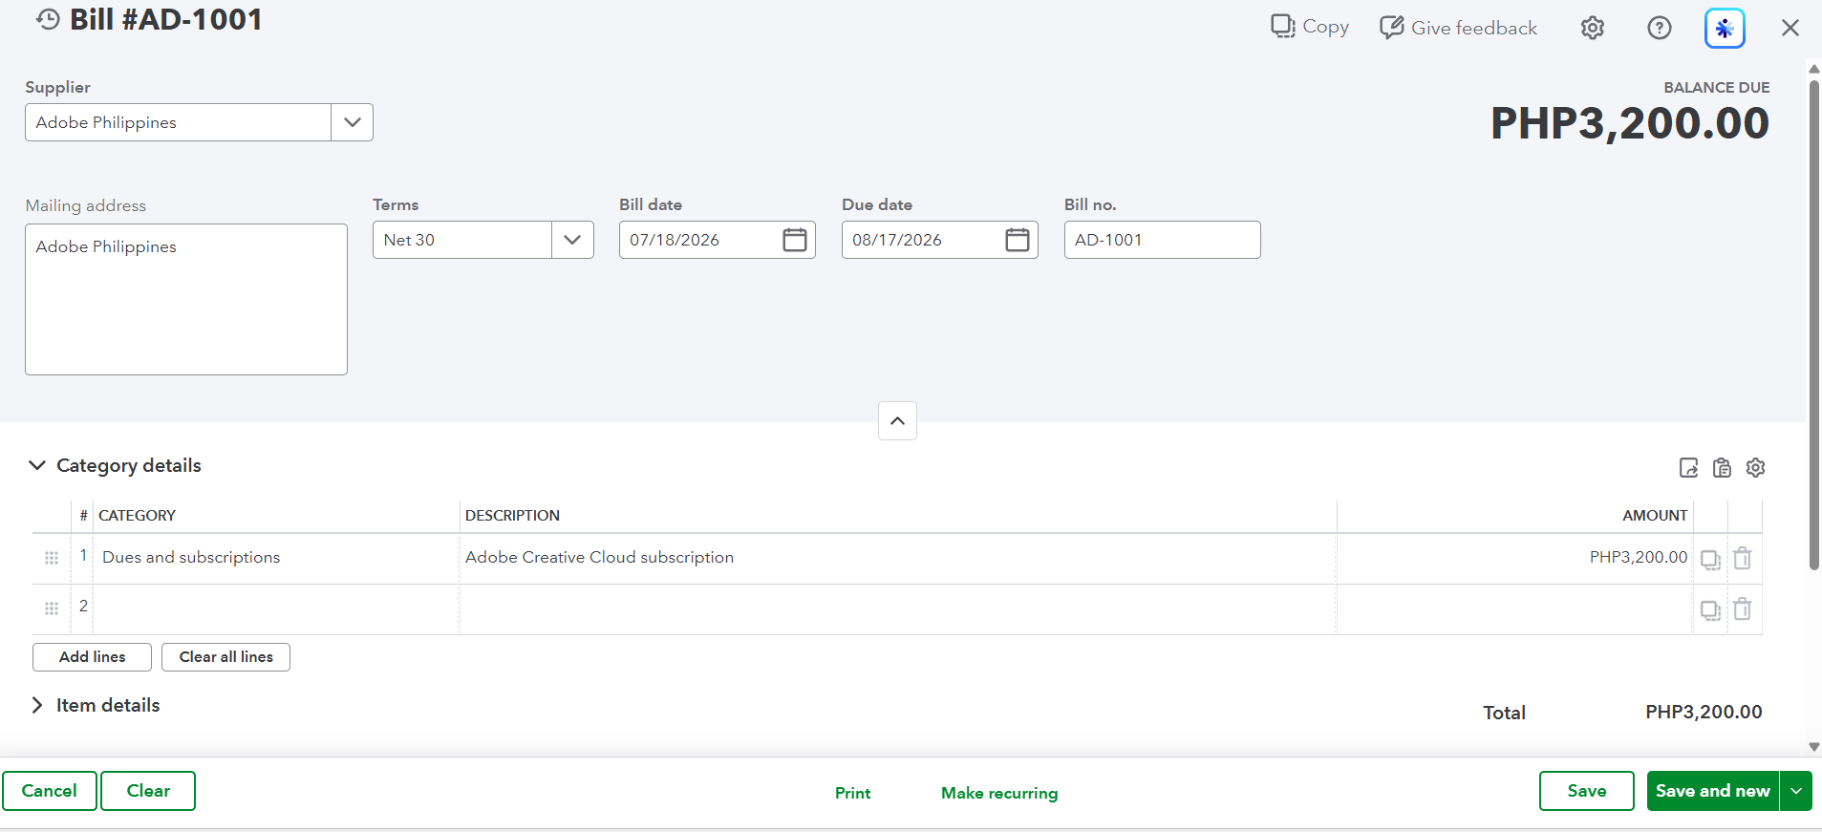Click the drag handle of line 1

52,558
